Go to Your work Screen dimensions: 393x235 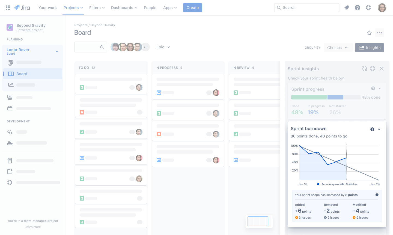(x=48, y=8)
